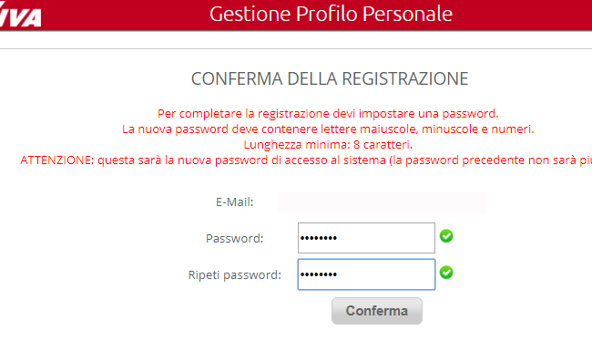
Task: Click the 'La nuova password deve contenere' line
Action: tap(328, 129)
